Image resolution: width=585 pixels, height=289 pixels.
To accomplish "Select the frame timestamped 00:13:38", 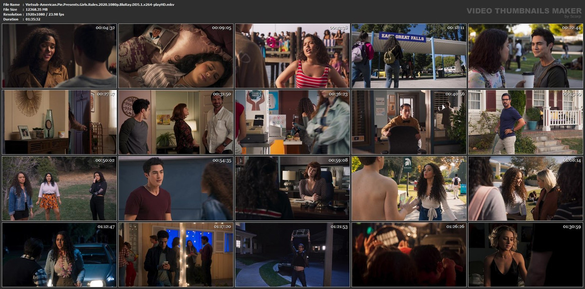I will (292, 56).
